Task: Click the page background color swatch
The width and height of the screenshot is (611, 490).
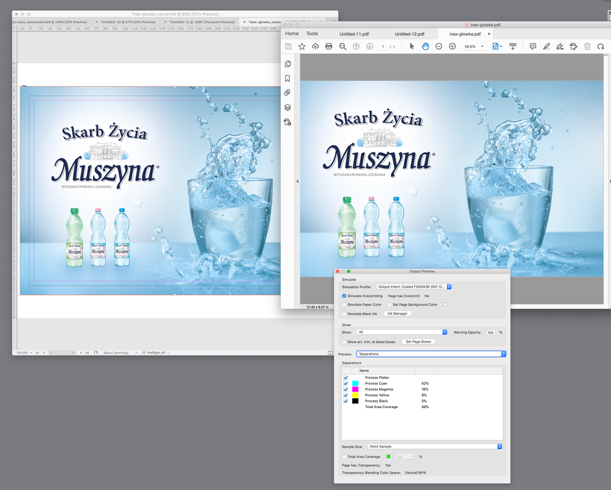Action: coord(446,305)
